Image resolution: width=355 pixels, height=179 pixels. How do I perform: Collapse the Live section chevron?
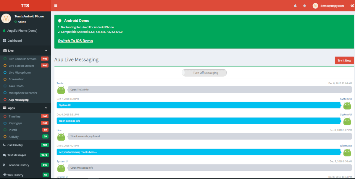click(x=46, y=51)
